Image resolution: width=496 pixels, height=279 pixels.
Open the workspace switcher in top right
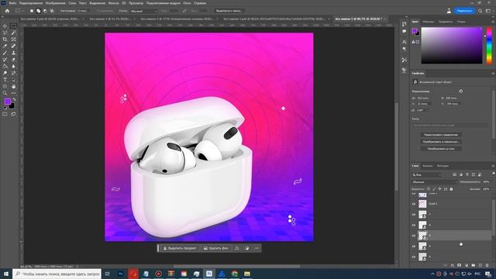pyautogui.click(x=488, y=11)
